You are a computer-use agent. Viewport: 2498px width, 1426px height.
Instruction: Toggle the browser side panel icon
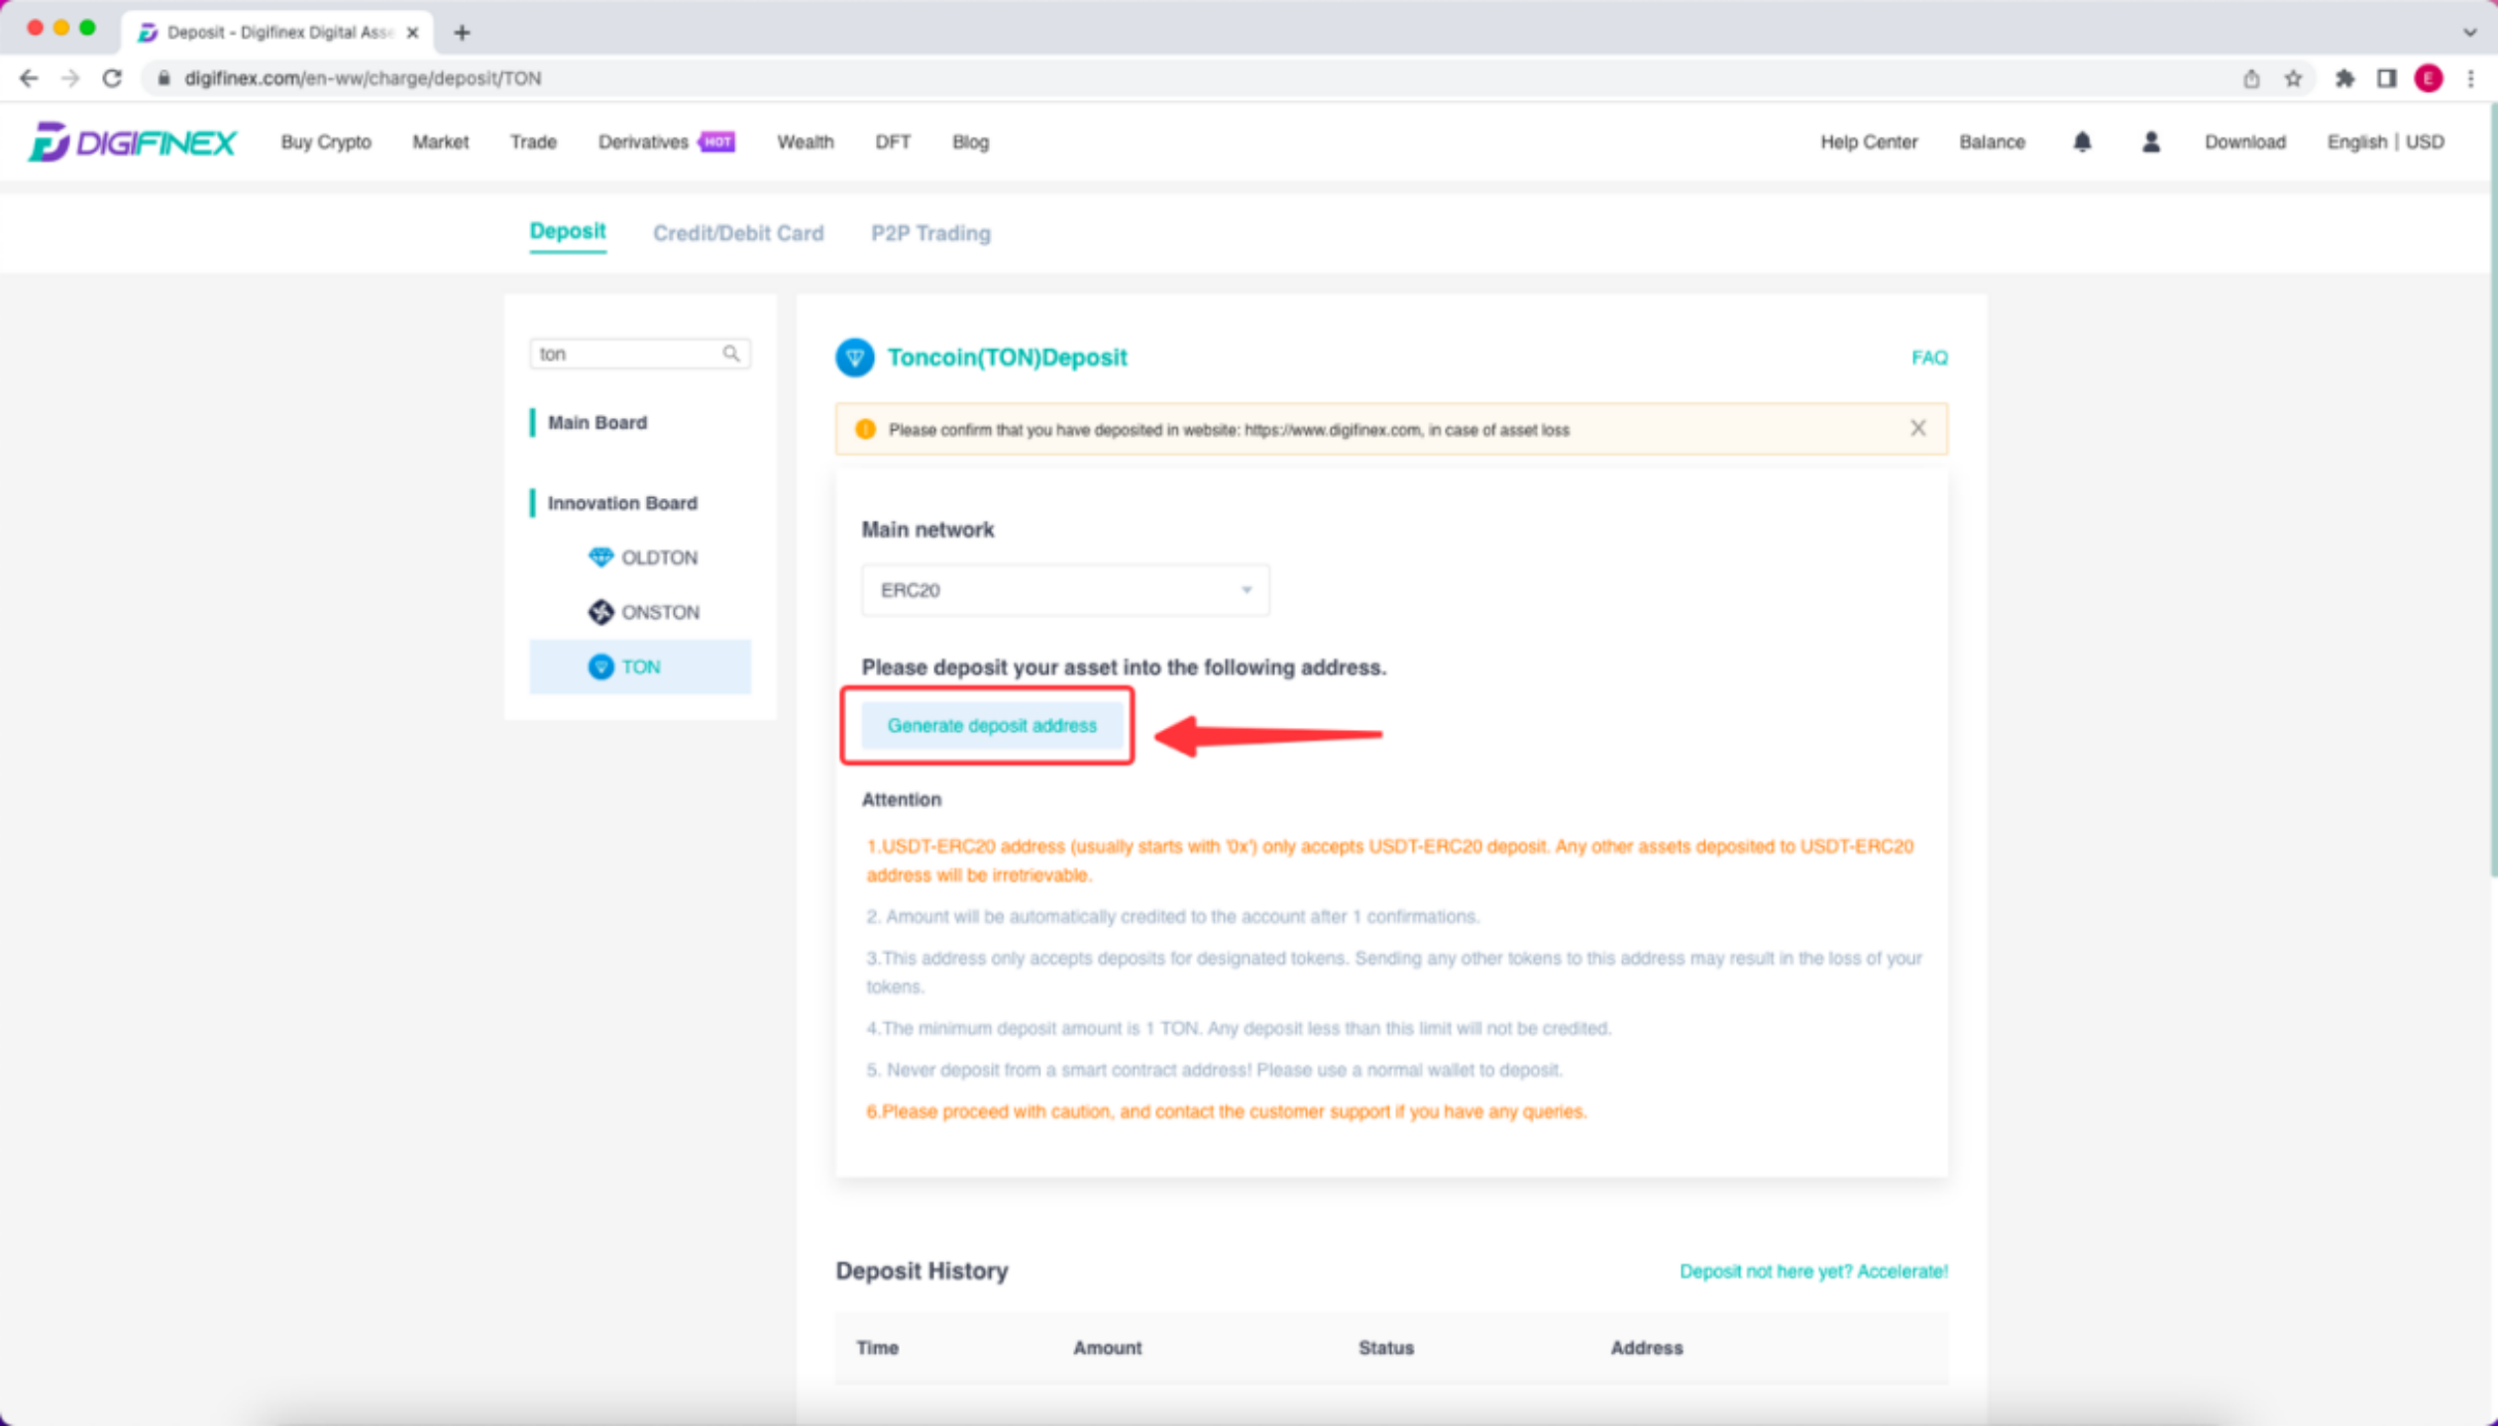point(2386,78)
